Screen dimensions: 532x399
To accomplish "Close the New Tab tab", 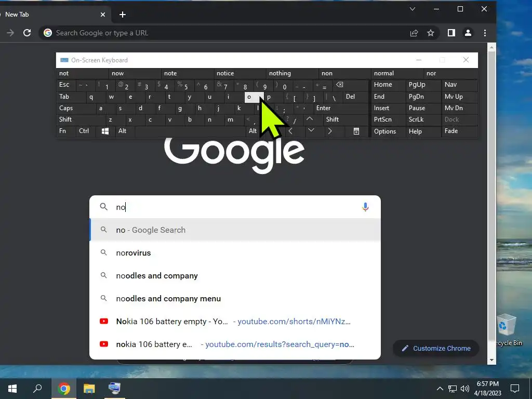I will (103, 15).
